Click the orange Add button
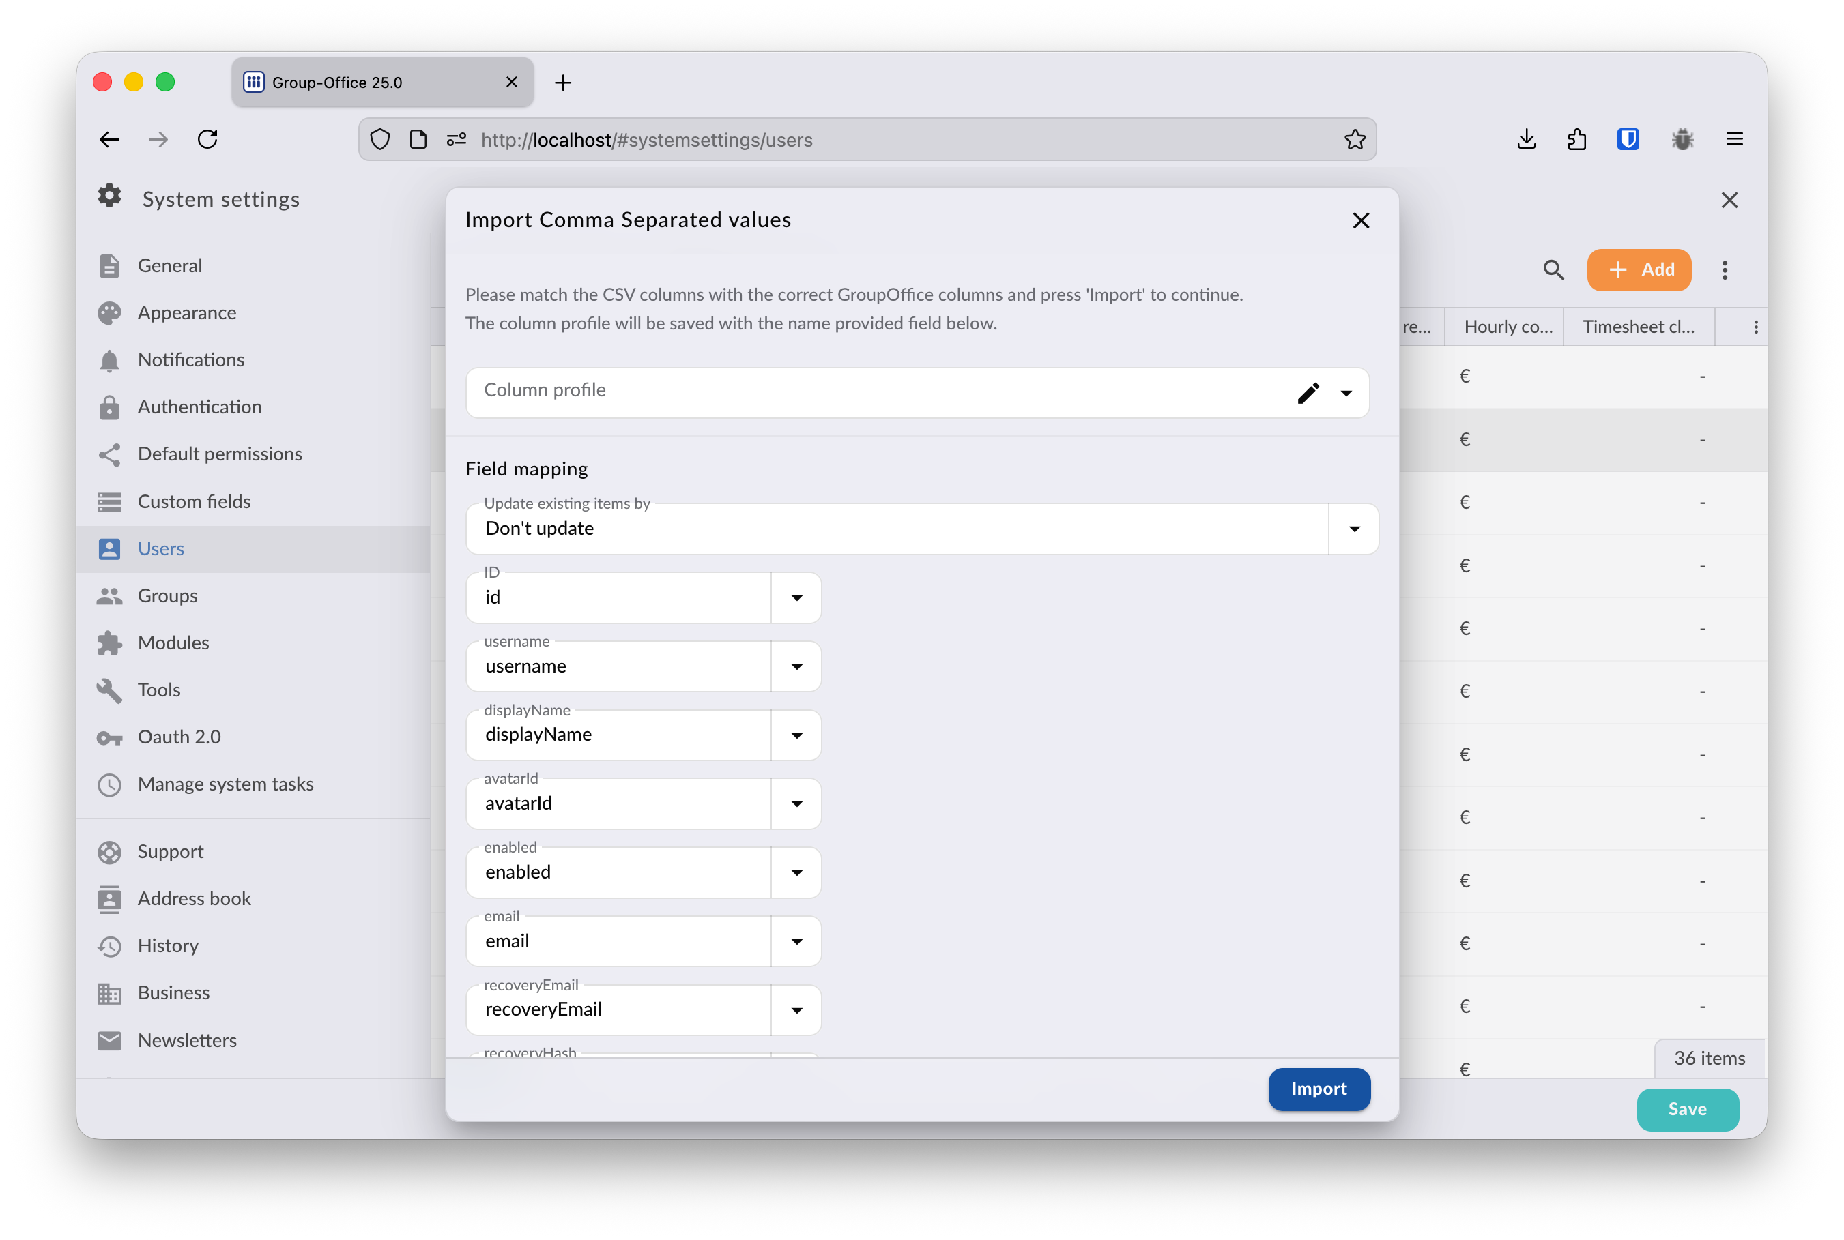1844x1240 pixels. pos(1639,269)
